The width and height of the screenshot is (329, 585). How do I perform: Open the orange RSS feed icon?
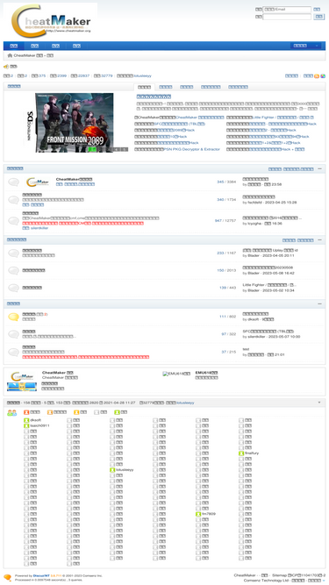[x=317, y=75]
